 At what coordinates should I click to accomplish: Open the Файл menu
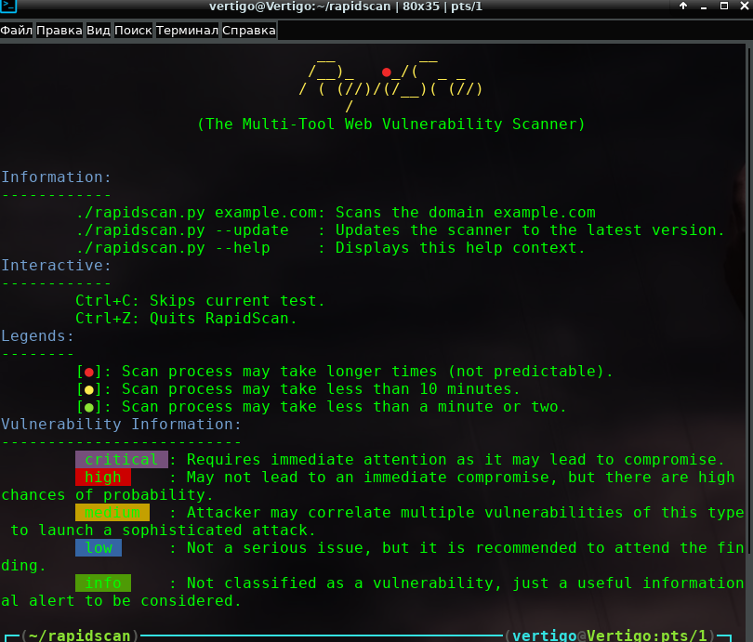coord(17,31)
